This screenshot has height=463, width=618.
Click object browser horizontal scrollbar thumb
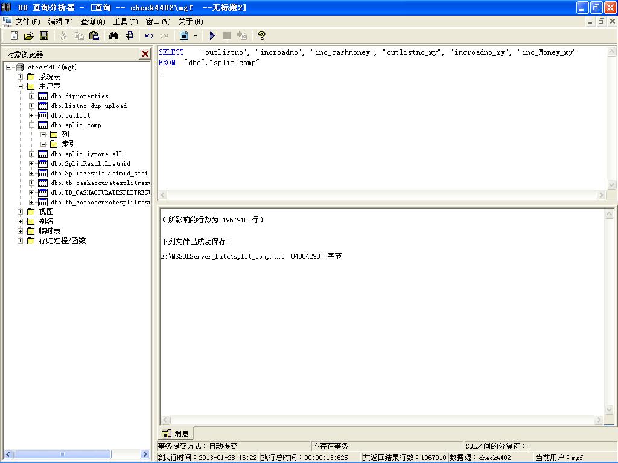63,455
